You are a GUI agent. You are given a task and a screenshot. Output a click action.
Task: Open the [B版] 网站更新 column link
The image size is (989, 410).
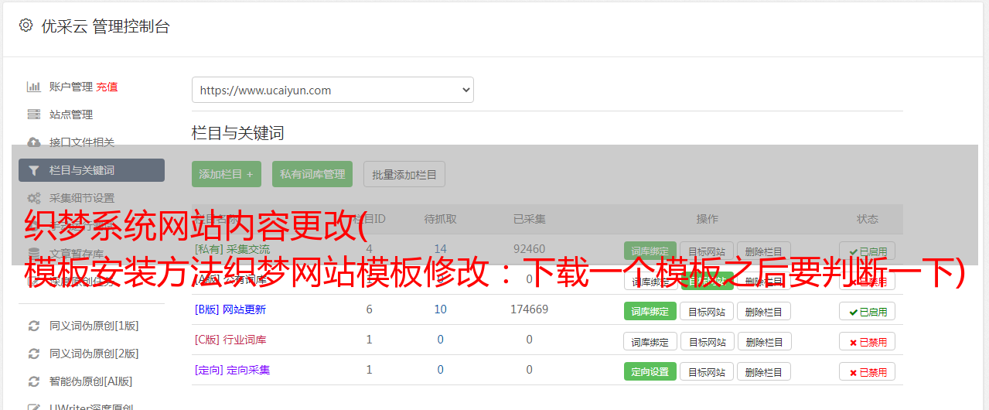point(230,309)
